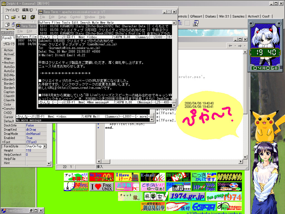The image size is (285, 214).
Task: Open the Form3 object selector combo box
Action: 8,38
